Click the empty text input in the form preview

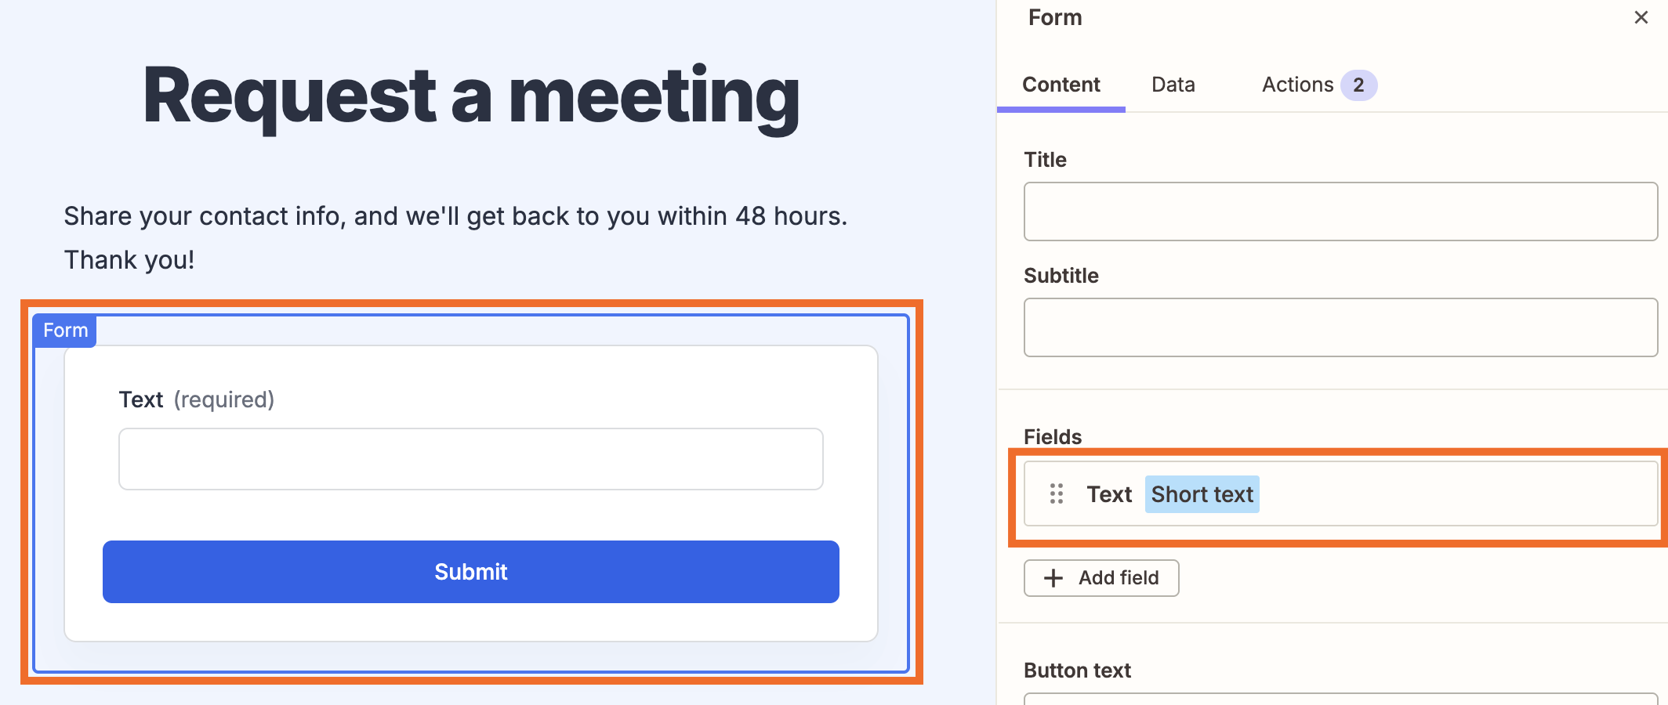pos(470,458)
